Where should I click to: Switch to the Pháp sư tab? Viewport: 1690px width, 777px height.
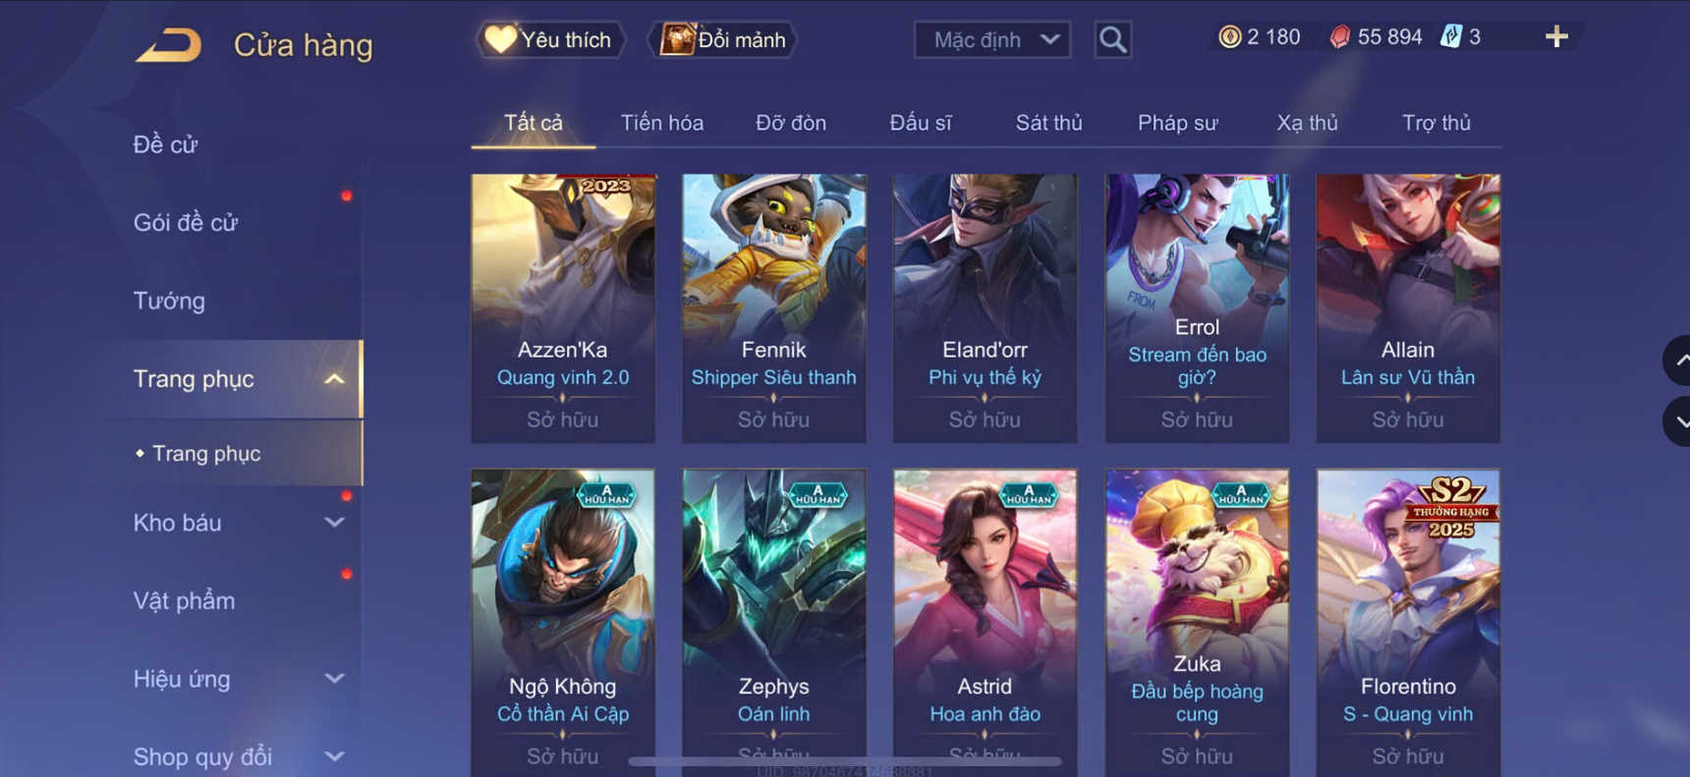point(1177,123)
